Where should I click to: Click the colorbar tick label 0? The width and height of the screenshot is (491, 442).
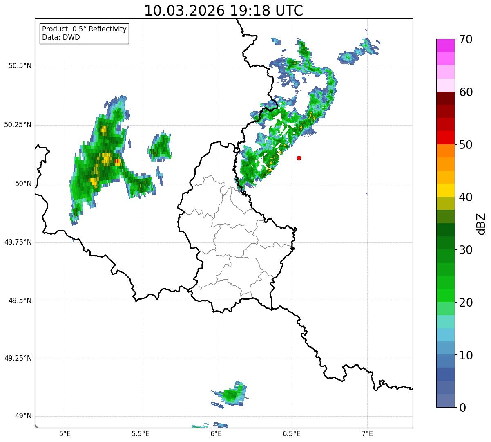[x=462, y=408]
